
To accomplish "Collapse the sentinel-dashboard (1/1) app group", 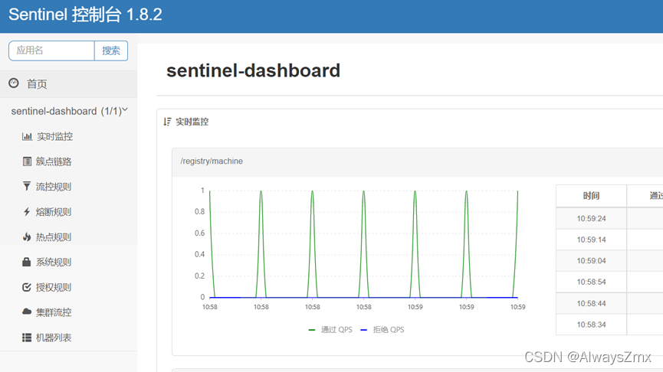I will [68, 111].
